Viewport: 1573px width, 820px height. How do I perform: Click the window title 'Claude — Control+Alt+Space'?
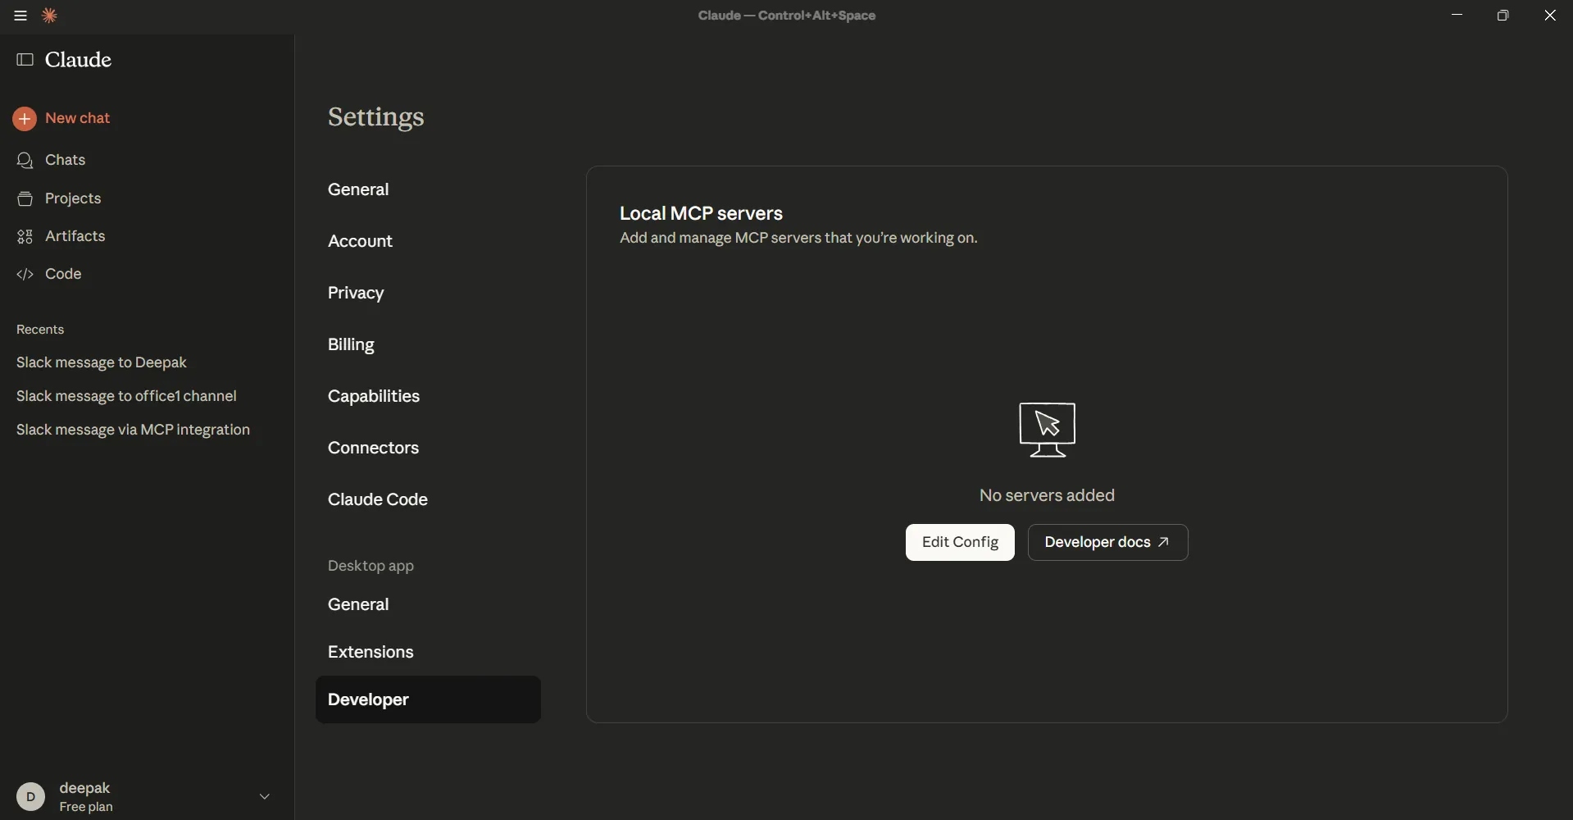(x=787, y=16)
